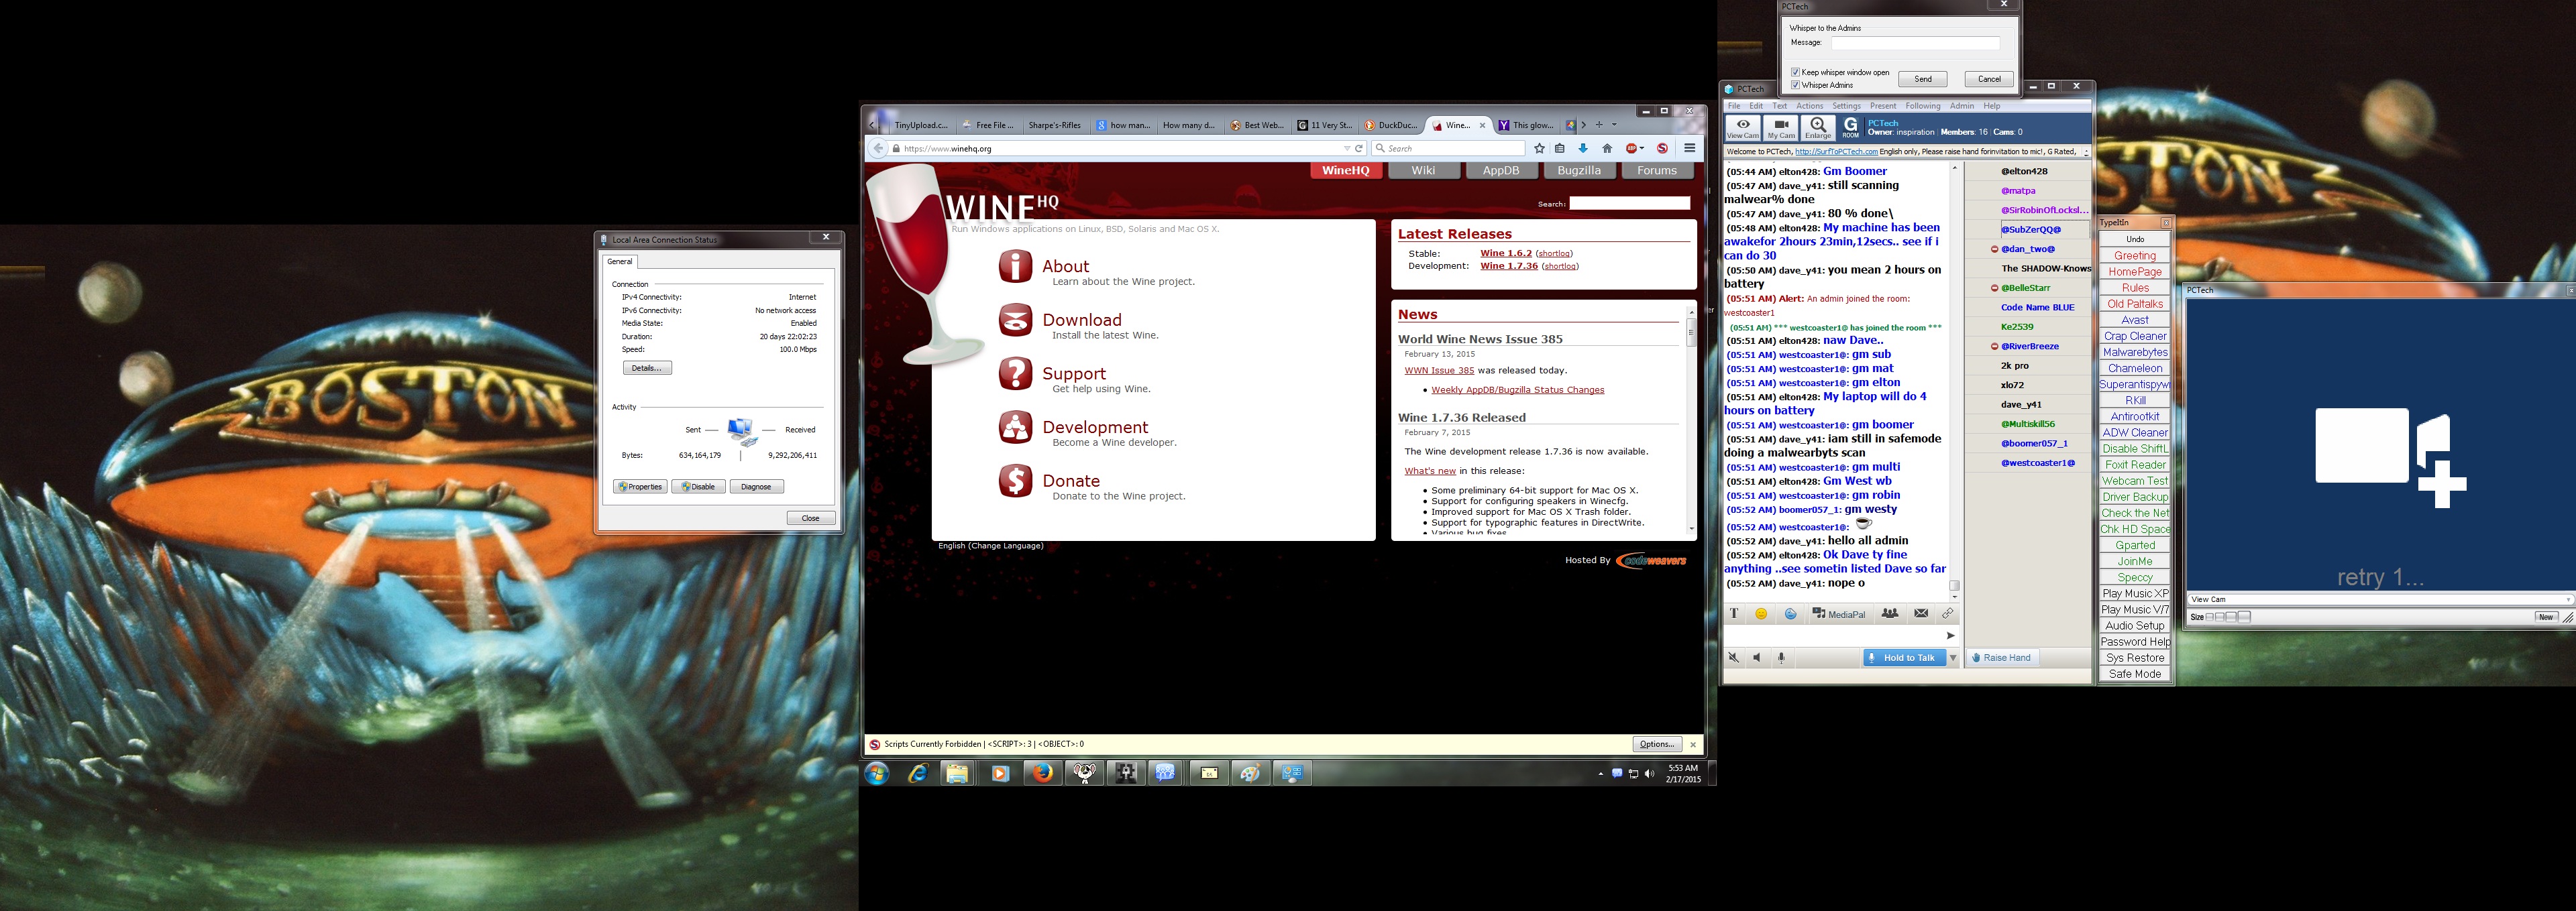
Task: Open the Firefox downloads arrow
Action: coord(1583,148)
